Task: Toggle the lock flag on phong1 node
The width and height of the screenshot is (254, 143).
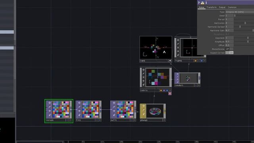Action: click(x=144, y=114)
